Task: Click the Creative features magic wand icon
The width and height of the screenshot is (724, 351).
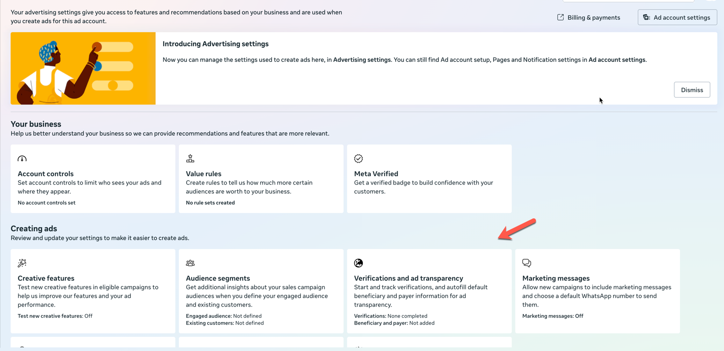Action: 22,263
